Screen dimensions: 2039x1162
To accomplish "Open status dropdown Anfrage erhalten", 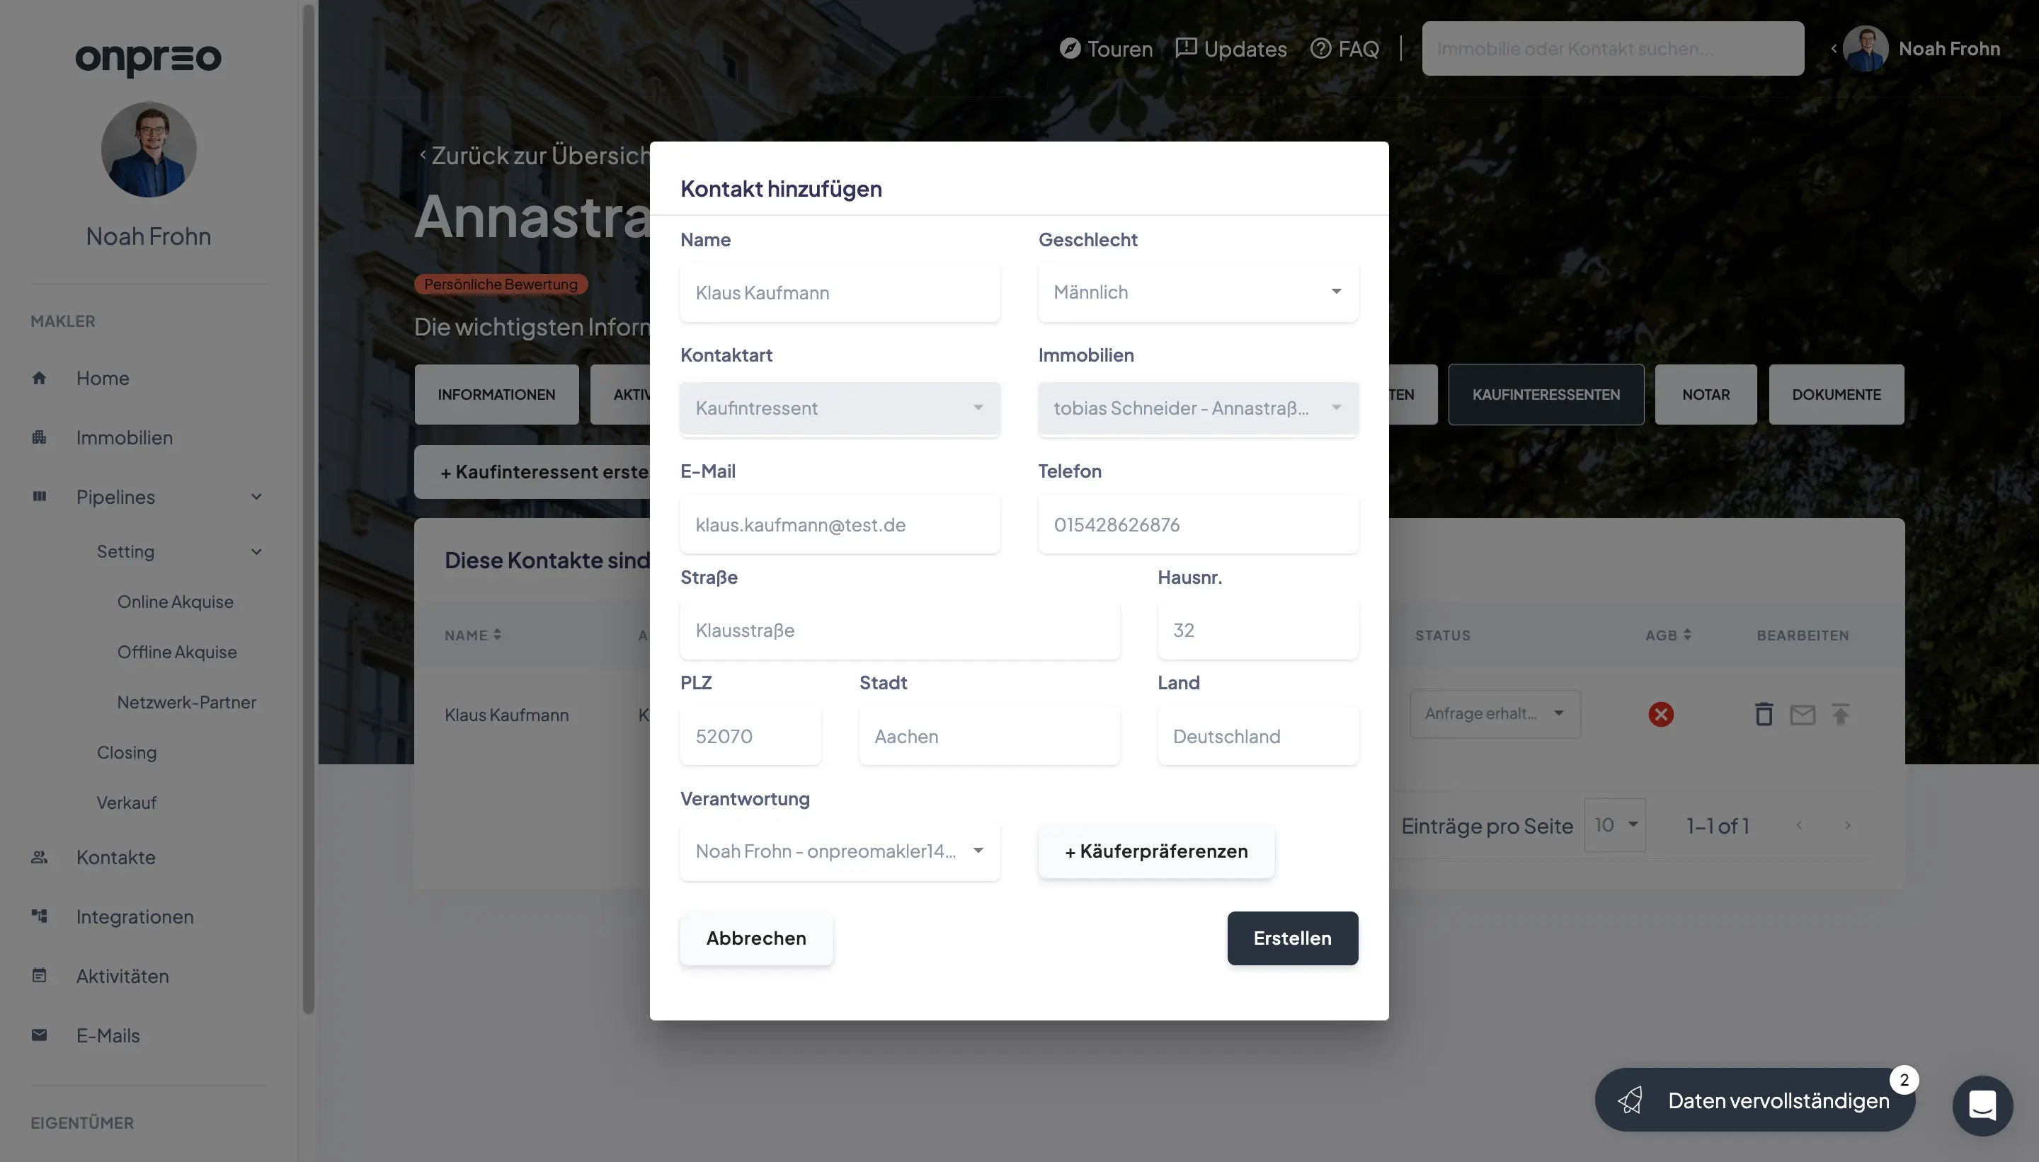I will (1495, 713).
